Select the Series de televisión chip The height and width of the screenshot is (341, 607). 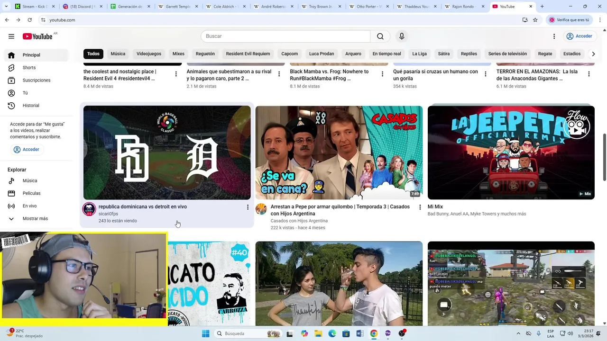click(x=507, y=54)
